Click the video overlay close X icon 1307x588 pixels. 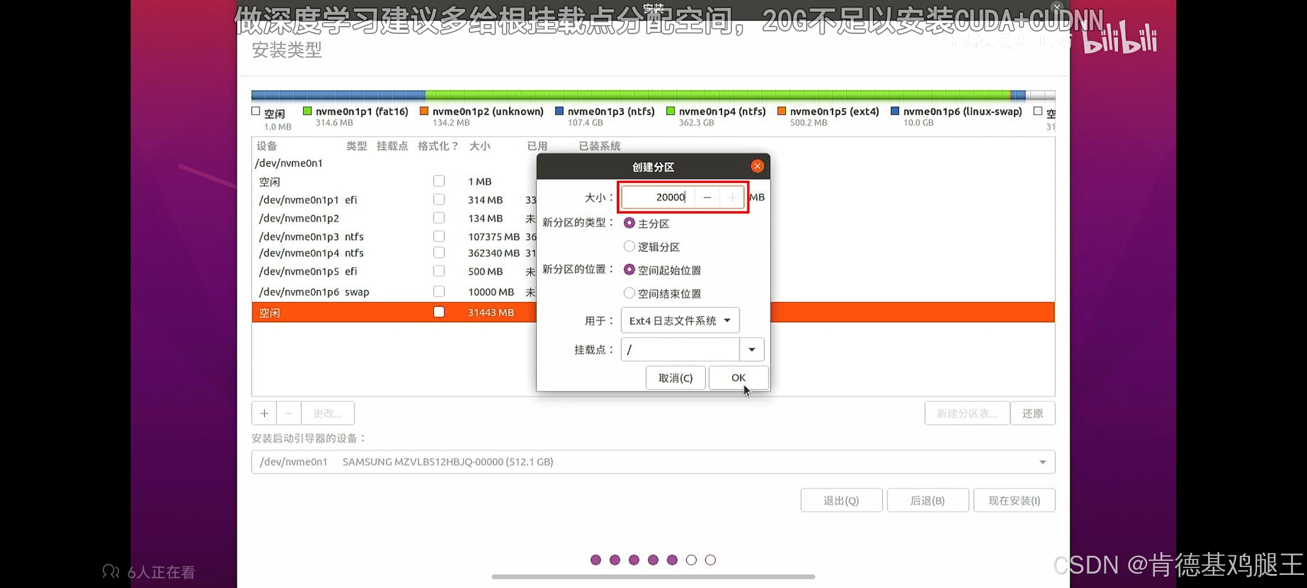click(x=1057, y=7)
